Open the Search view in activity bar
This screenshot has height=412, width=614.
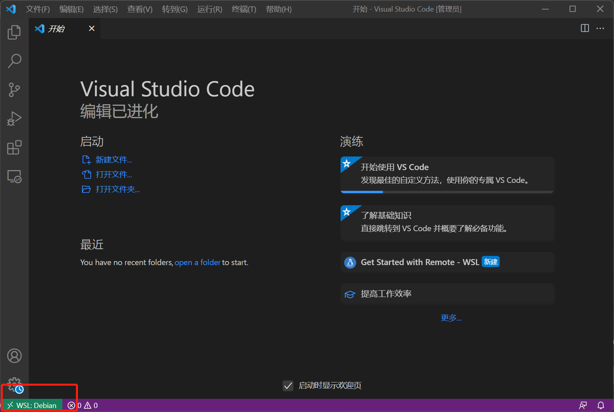(x=14, y=61)
